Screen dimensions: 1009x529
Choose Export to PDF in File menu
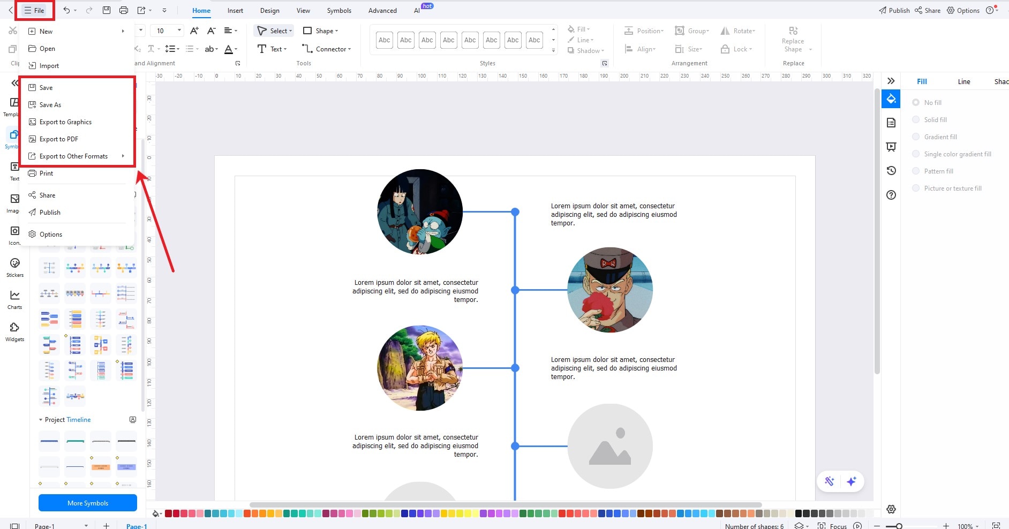[x=77, y=139]
